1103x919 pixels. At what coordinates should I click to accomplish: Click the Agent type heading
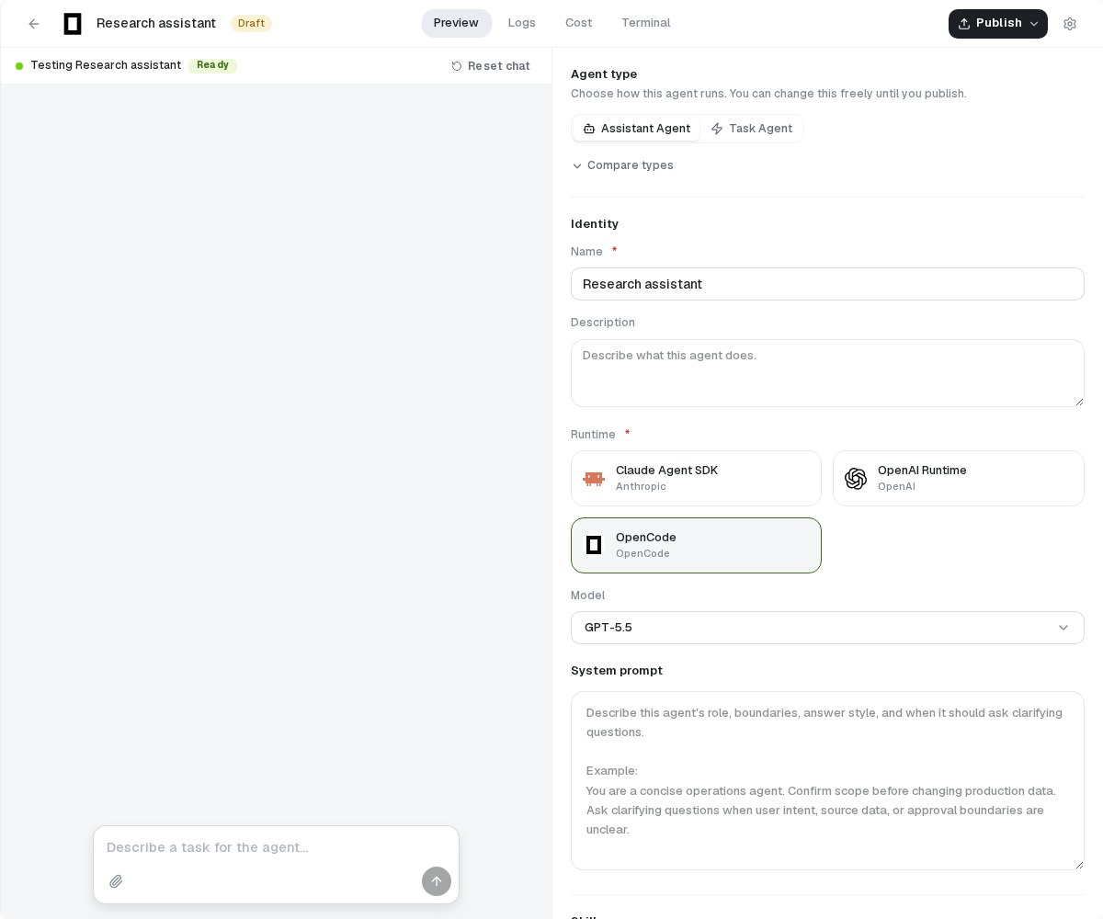click(x=604, y=74)
